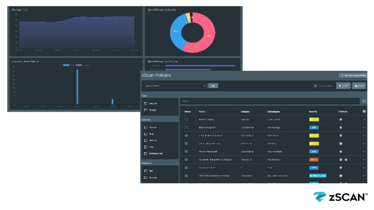The image size is (374, 210).
Task: Check the Default box of the second policy row
Action: (x=187, y=127)
